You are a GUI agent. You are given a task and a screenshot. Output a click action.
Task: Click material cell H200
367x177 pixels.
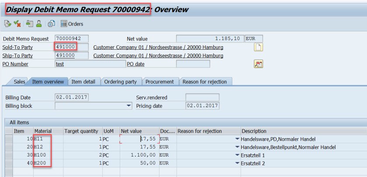coord(48,163)
